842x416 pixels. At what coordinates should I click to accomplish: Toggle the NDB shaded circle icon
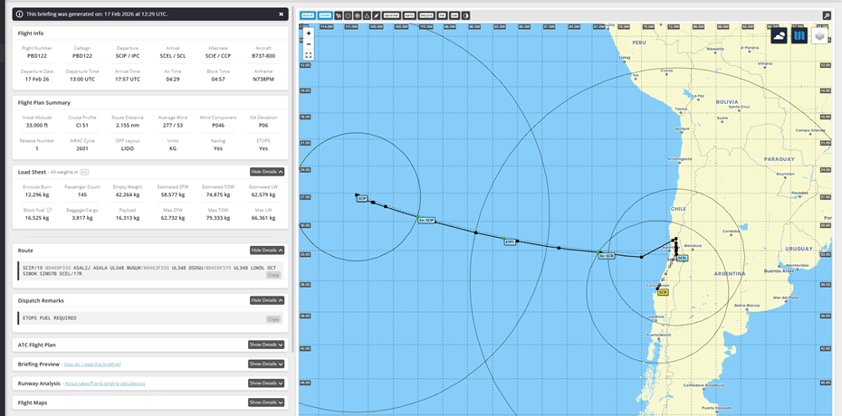click(357, 15)
